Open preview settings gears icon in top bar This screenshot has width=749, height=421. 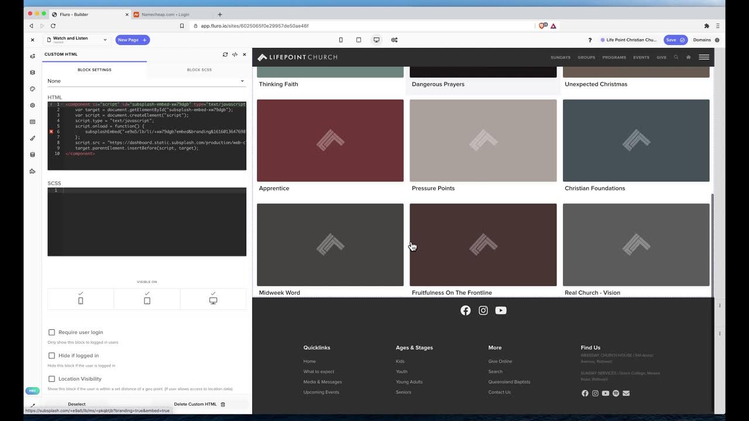(394, 40)
